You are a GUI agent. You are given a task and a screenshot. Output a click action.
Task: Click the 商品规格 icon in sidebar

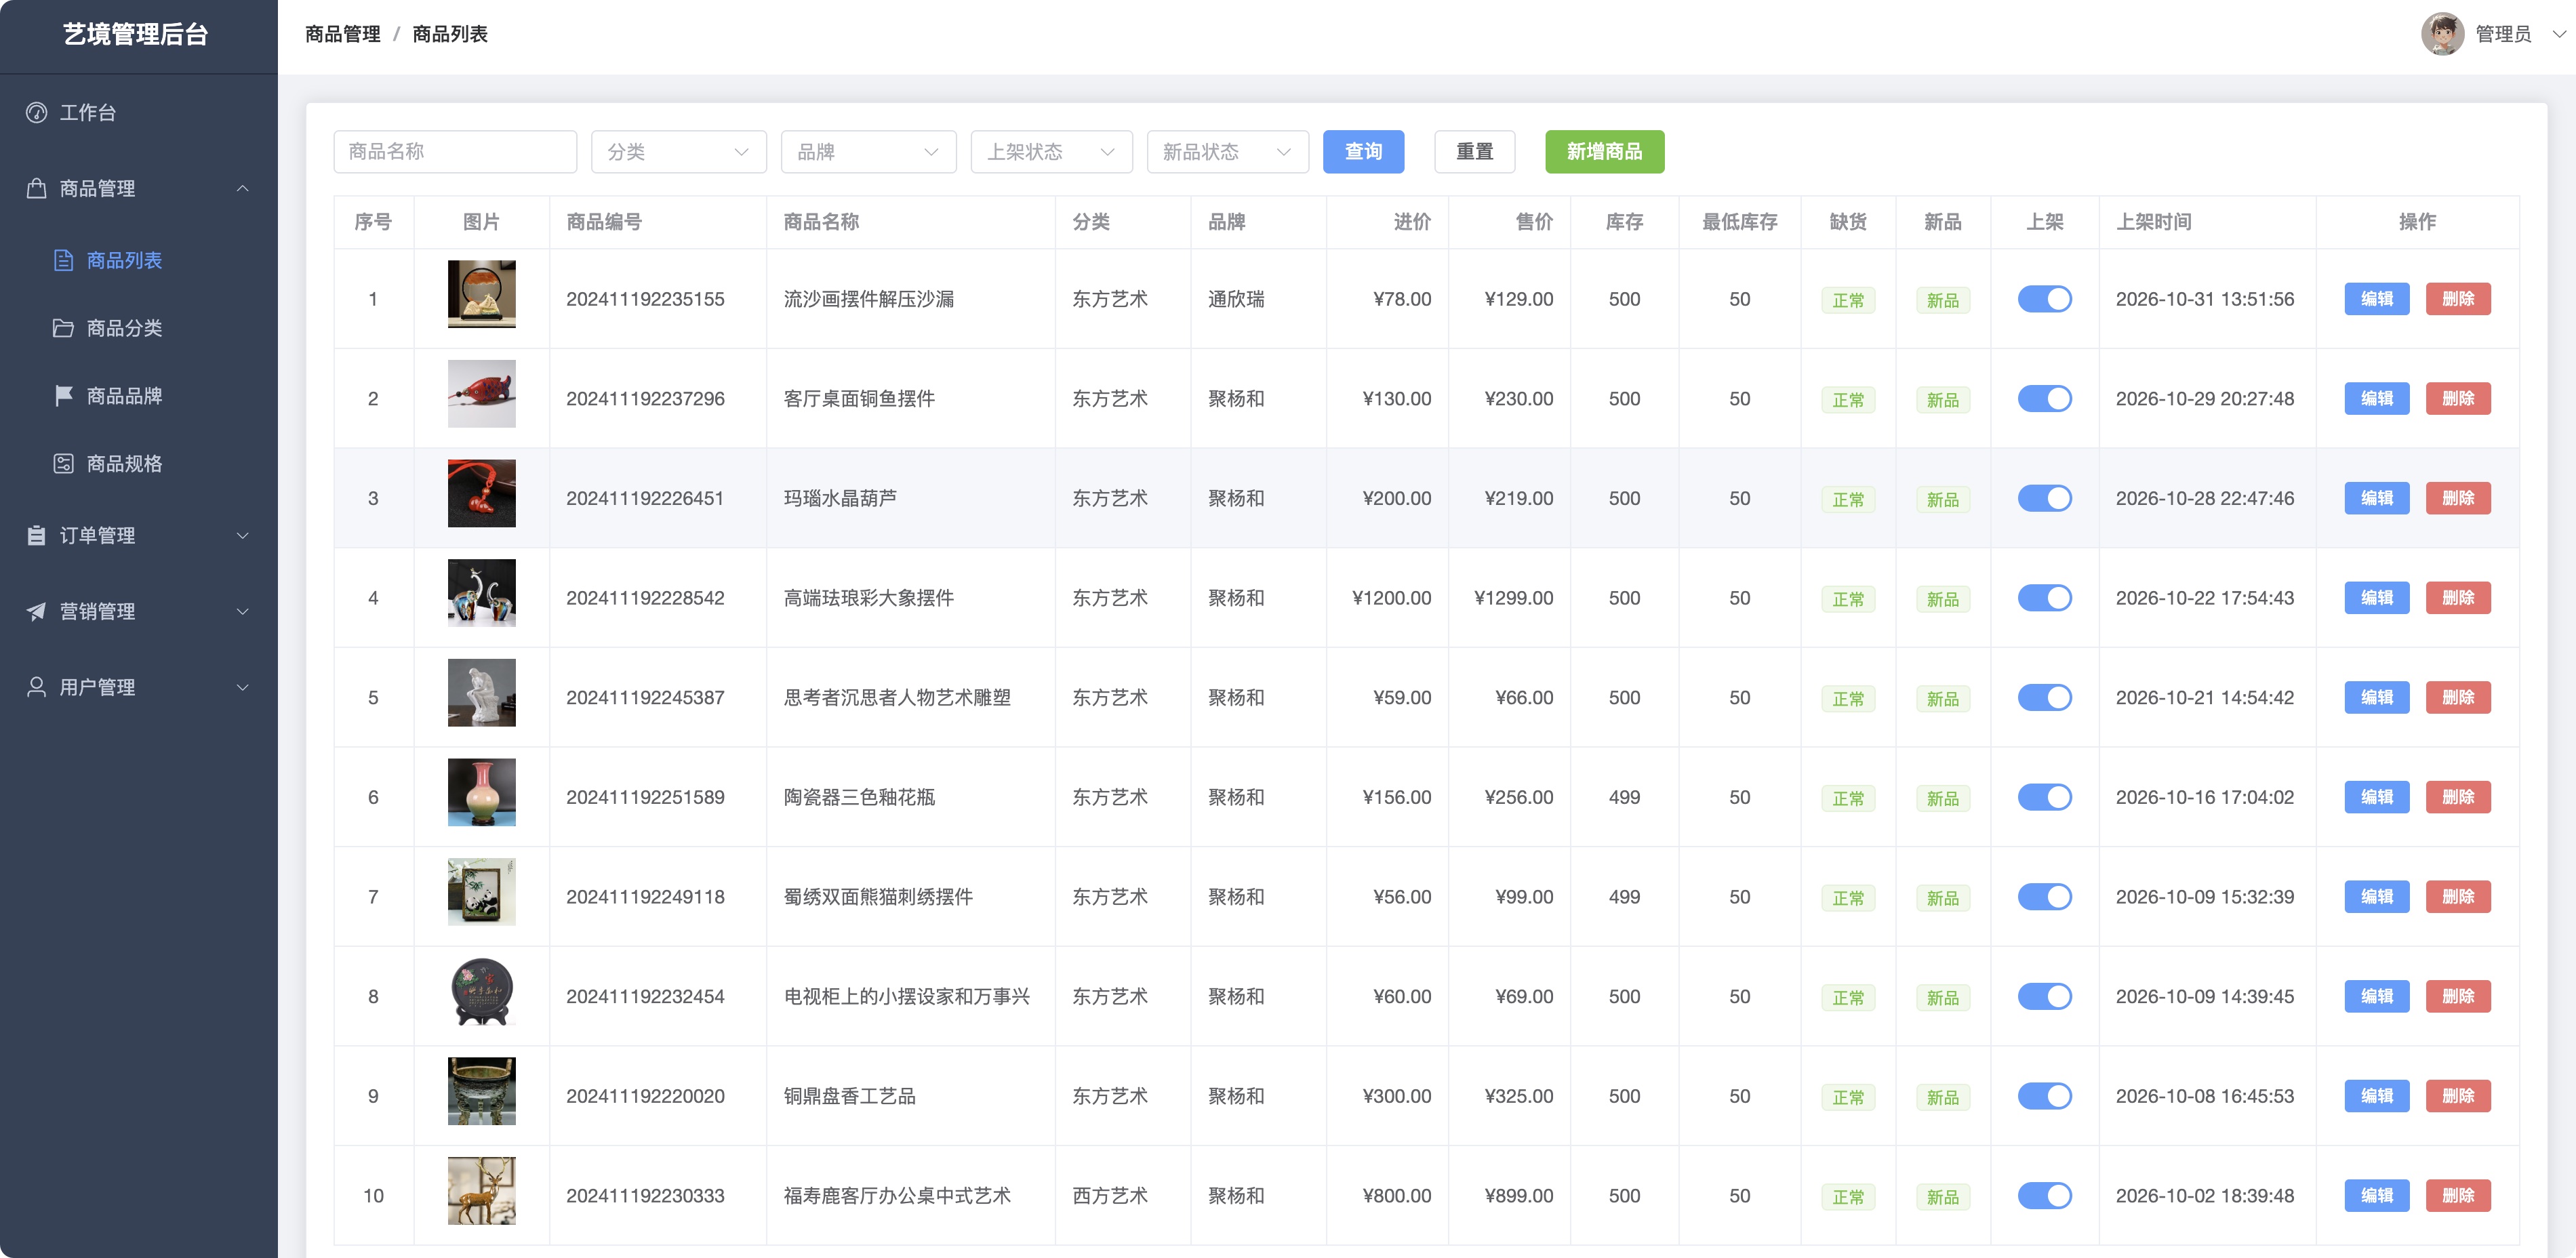[64, 465]
